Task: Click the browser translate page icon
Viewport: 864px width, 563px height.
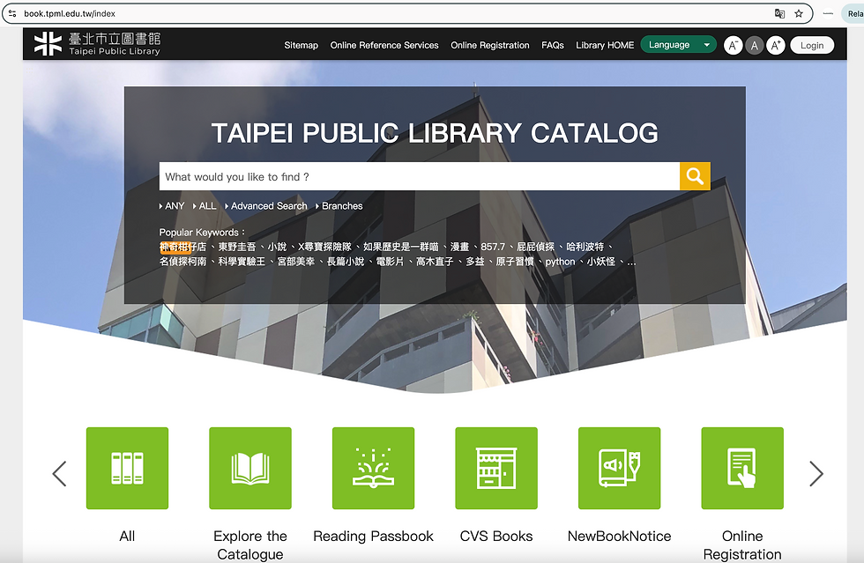Action: 779,14
